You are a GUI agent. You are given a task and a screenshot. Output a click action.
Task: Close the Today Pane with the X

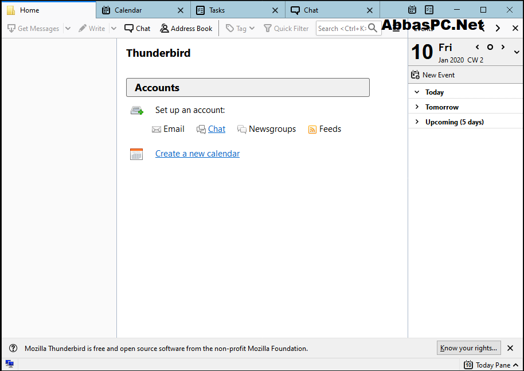click(515, 29)
